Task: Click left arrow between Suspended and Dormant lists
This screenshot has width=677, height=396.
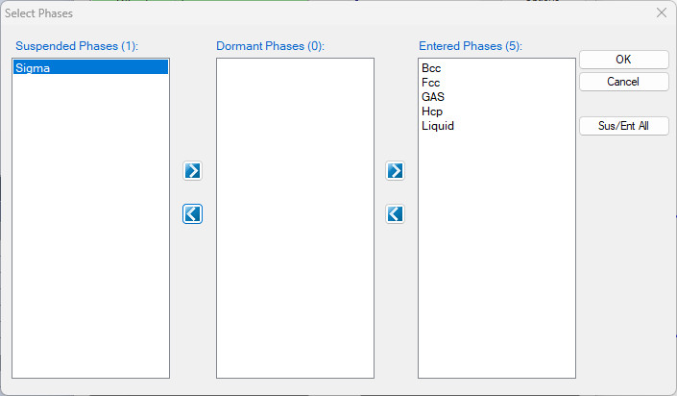Action: [x=193, y=213]
